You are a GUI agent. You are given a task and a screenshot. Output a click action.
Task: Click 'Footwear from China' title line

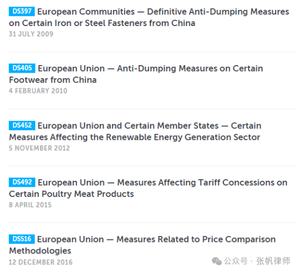(x=53, y=80)
